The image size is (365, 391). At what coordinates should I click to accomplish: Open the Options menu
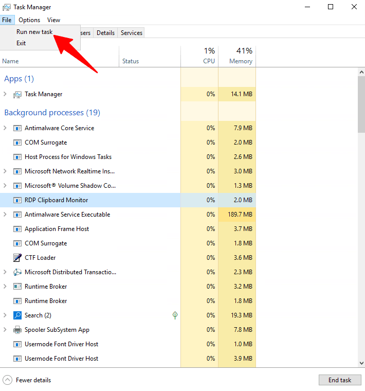29,20
